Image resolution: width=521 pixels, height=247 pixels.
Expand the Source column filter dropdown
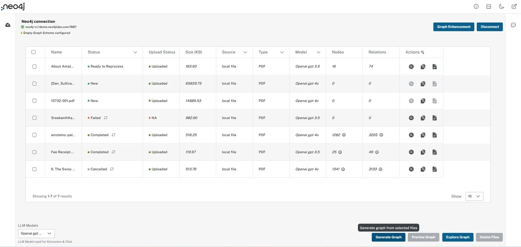click(245, 52)
